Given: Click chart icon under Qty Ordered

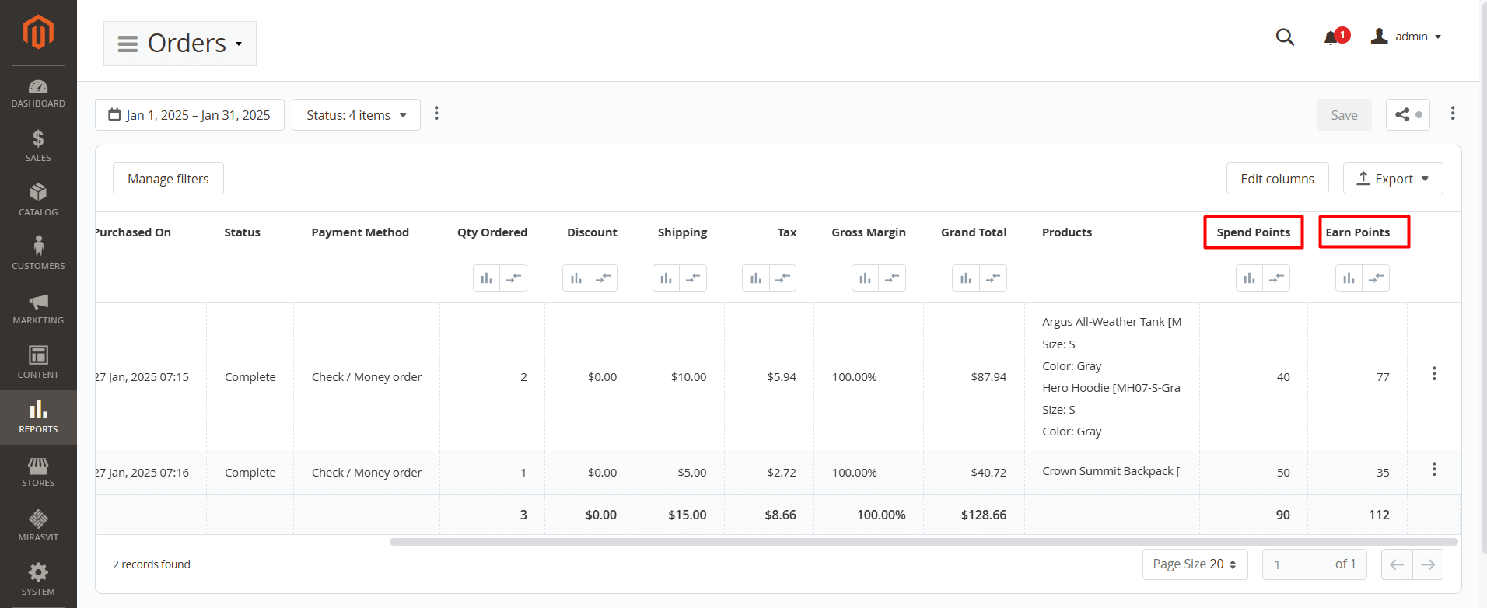Looking at the screenshot, I should pyautogui.click(x=486, y=278).
